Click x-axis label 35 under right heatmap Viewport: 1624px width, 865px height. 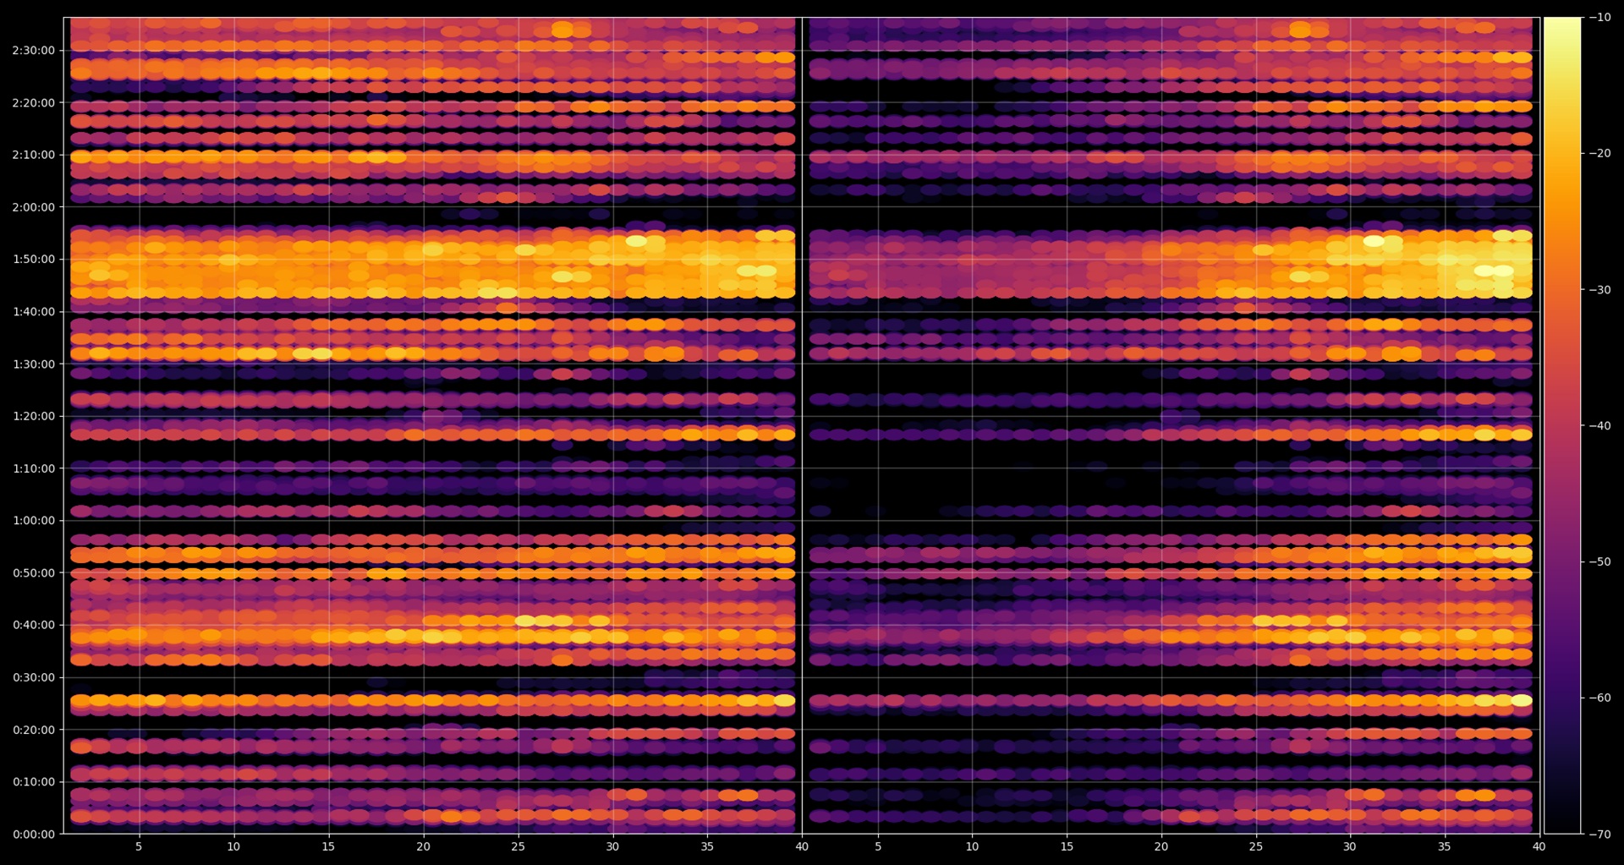(1445, 846)
